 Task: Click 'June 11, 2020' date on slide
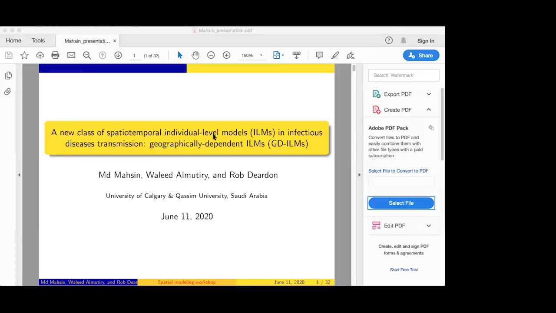pyautogui.click(x=187, y=216)
